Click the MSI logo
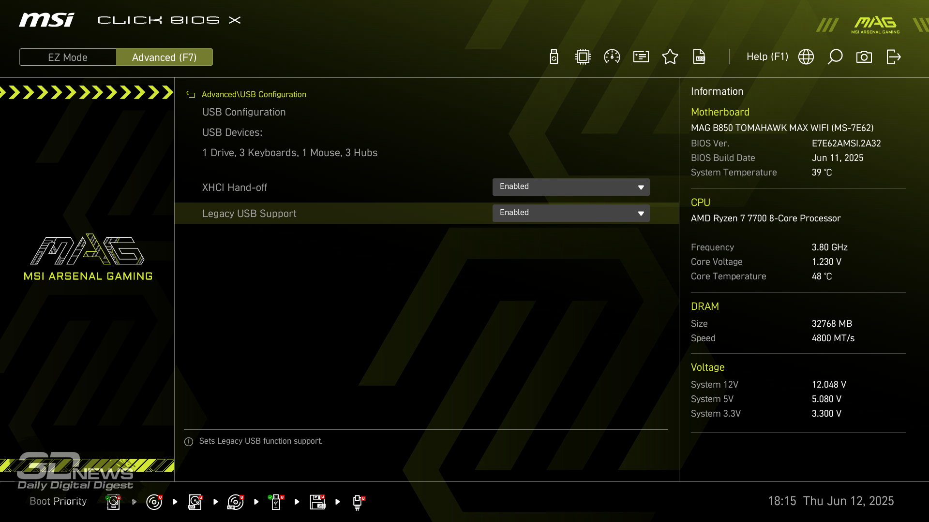This screenshot has height=522, width=929. [46, 20]
